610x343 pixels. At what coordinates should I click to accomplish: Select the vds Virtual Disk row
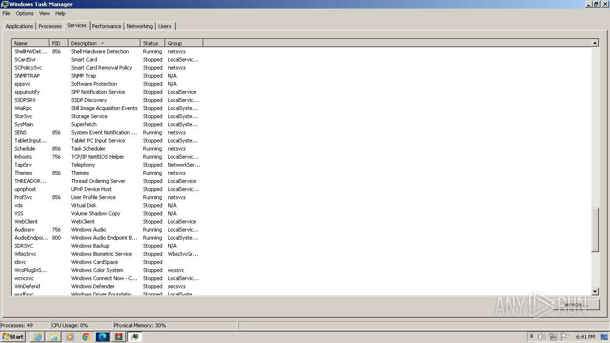point(108,205)
